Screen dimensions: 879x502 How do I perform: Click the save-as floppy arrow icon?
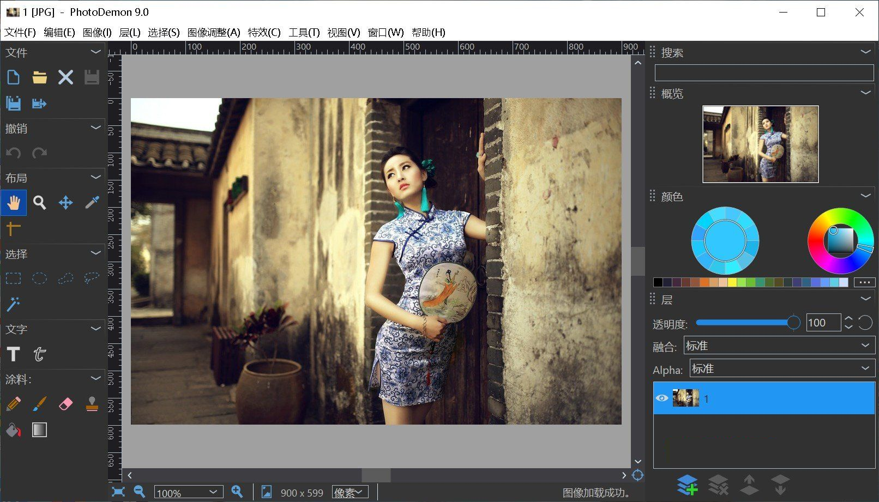click(x=39, y=104)
